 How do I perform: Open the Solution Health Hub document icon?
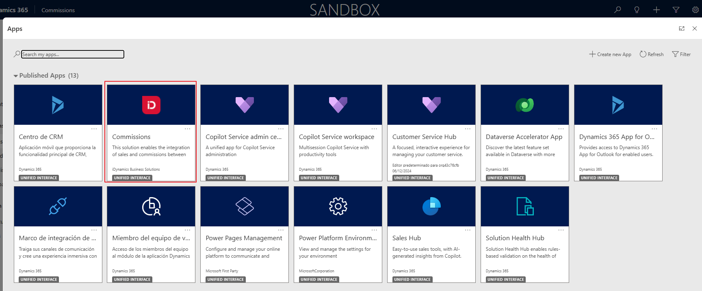coord(525,206)
